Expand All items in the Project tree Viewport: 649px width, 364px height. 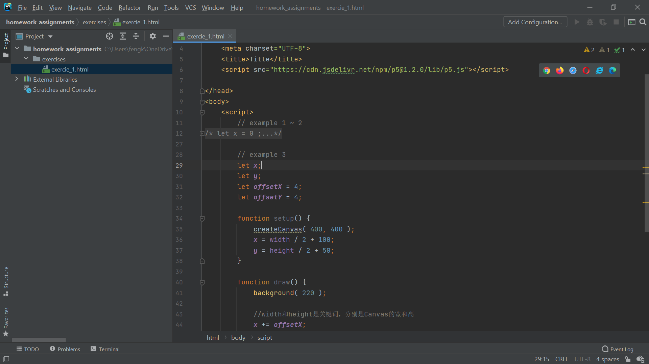(122, 36)
